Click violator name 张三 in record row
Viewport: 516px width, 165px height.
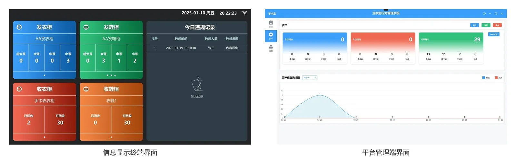tap(211, 48)
